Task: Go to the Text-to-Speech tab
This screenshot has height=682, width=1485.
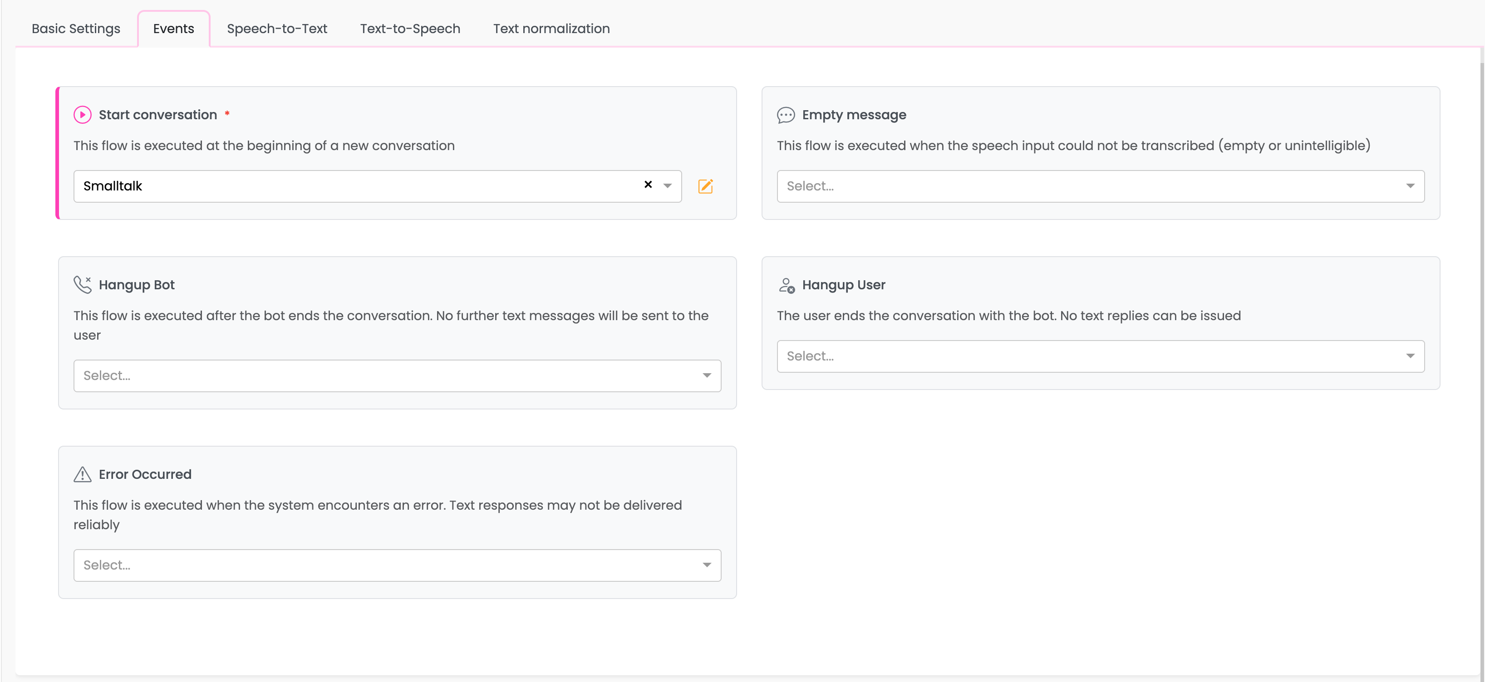Action: pos(410,29)
